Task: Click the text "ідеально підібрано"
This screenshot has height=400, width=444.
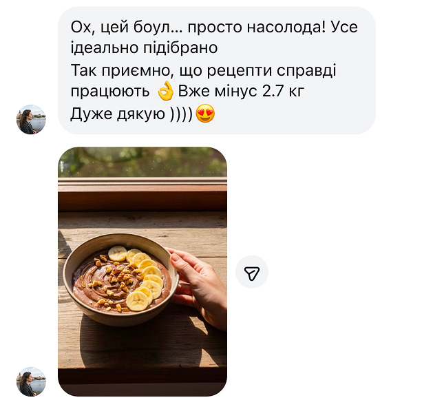Action: coord(144,48)
